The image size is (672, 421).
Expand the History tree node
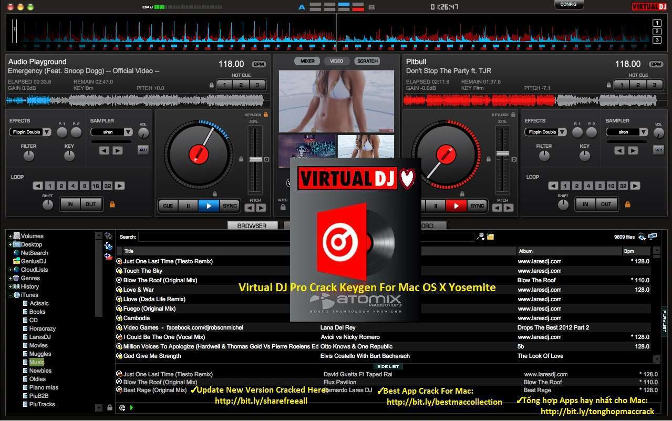(x=10, y=286)
